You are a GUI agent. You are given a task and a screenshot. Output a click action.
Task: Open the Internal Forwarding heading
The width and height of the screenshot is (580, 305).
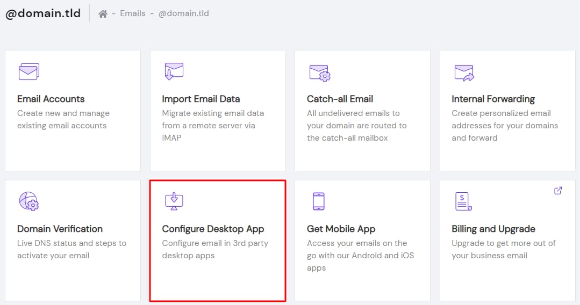[x=493, y=99]
